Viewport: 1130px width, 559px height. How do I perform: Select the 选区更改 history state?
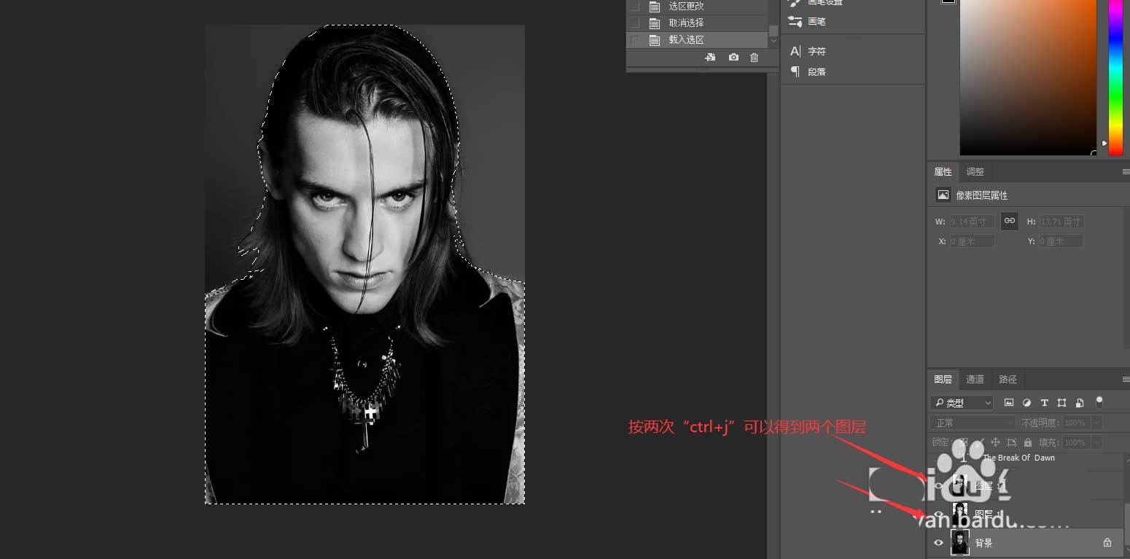[697, 7]
